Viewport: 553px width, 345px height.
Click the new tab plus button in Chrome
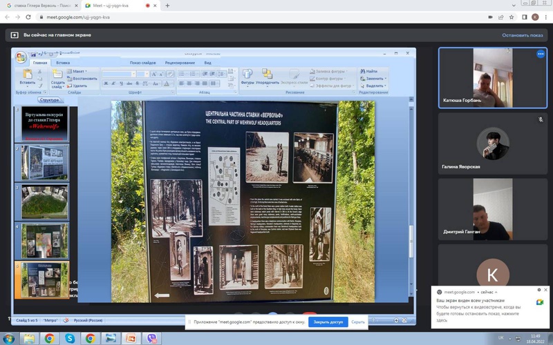point(167,6)
